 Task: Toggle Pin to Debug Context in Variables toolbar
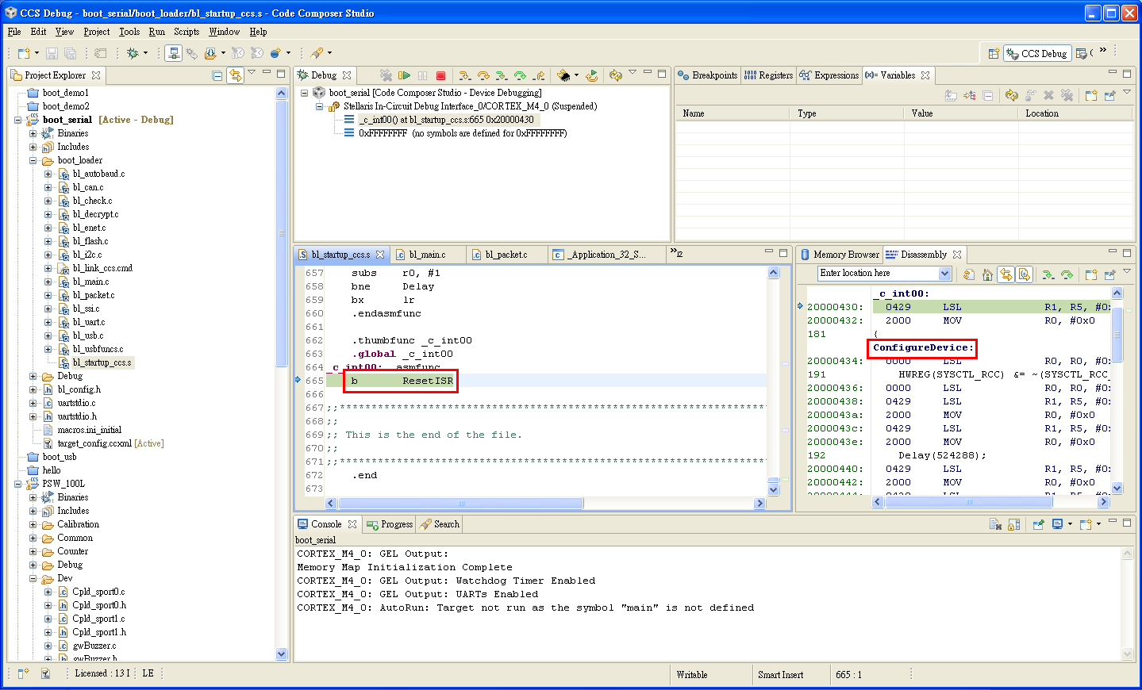coord(1109,95)
